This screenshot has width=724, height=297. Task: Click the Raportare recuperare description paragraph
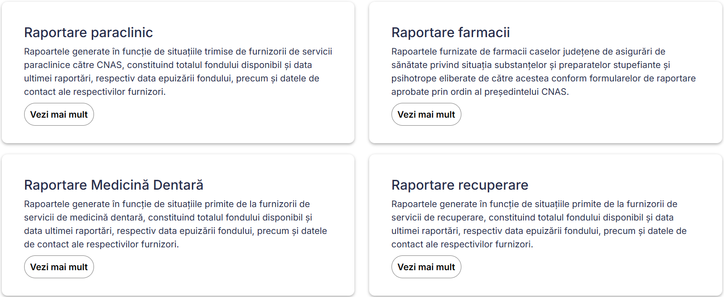click(x=539, y=224)
